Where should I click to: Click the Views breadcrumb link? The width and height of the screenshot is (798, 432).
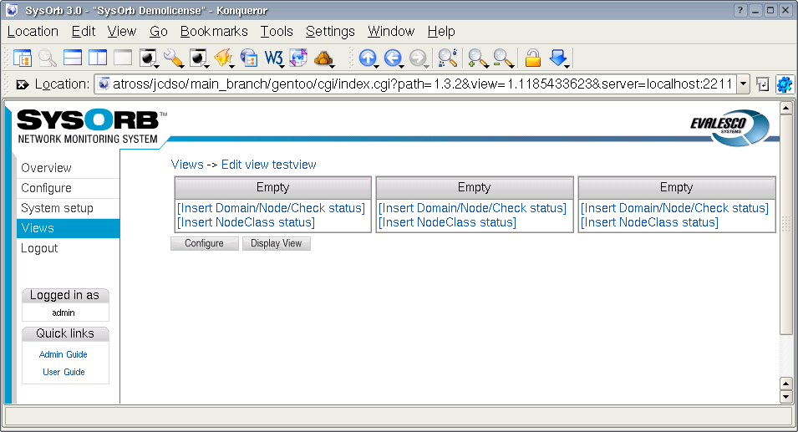[x=187, y=165]
